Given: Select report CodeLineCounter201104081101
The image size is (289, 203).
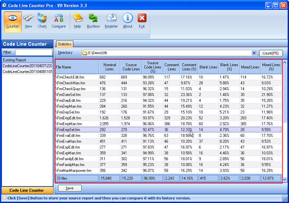Looking at the screenshot, I should [28, 71].
